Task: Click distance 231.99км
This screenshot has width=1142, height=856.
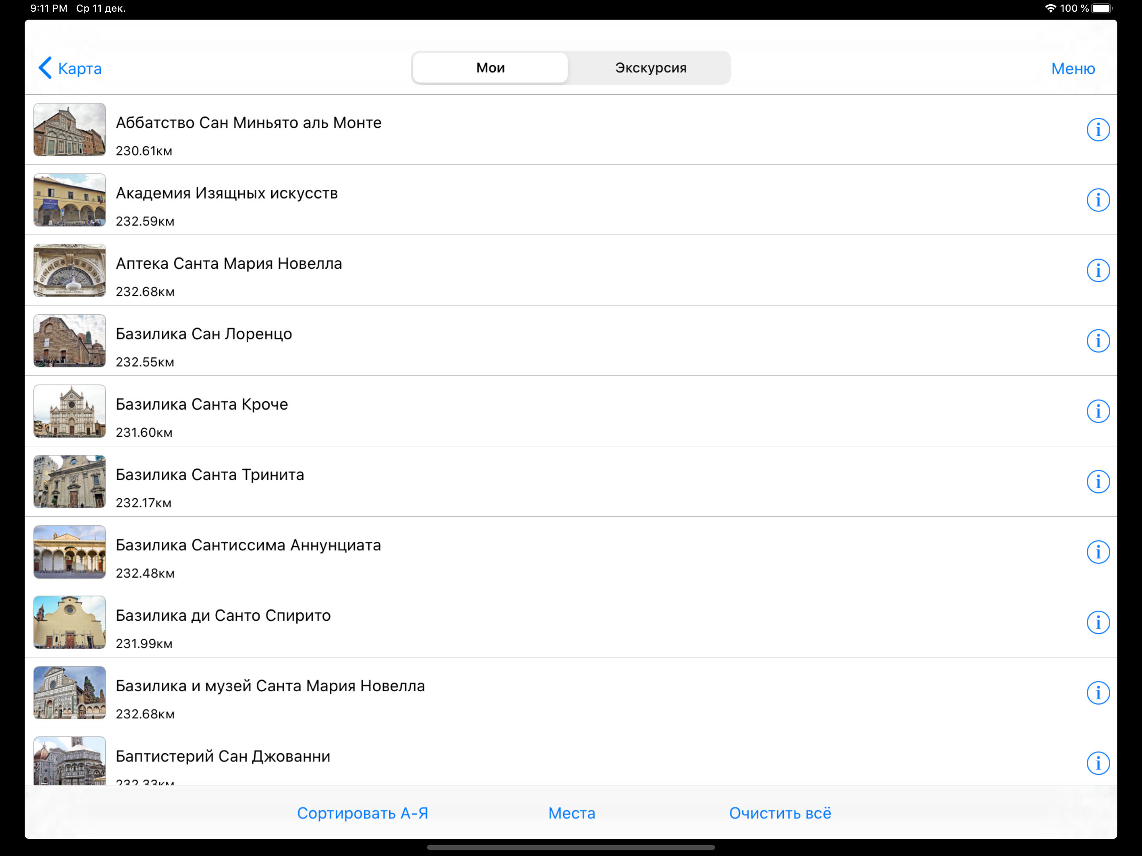Action: click(x=144, y=644)
